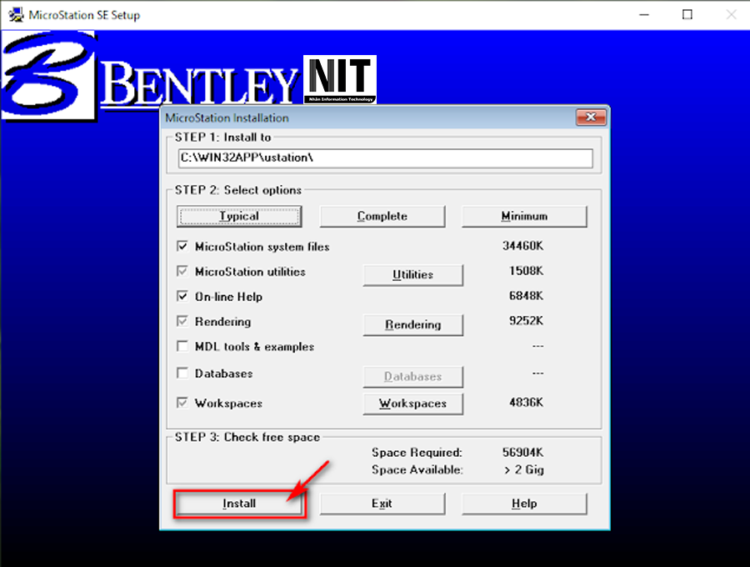Open setup Help
The image size is (750, 567).
point(524,504)
